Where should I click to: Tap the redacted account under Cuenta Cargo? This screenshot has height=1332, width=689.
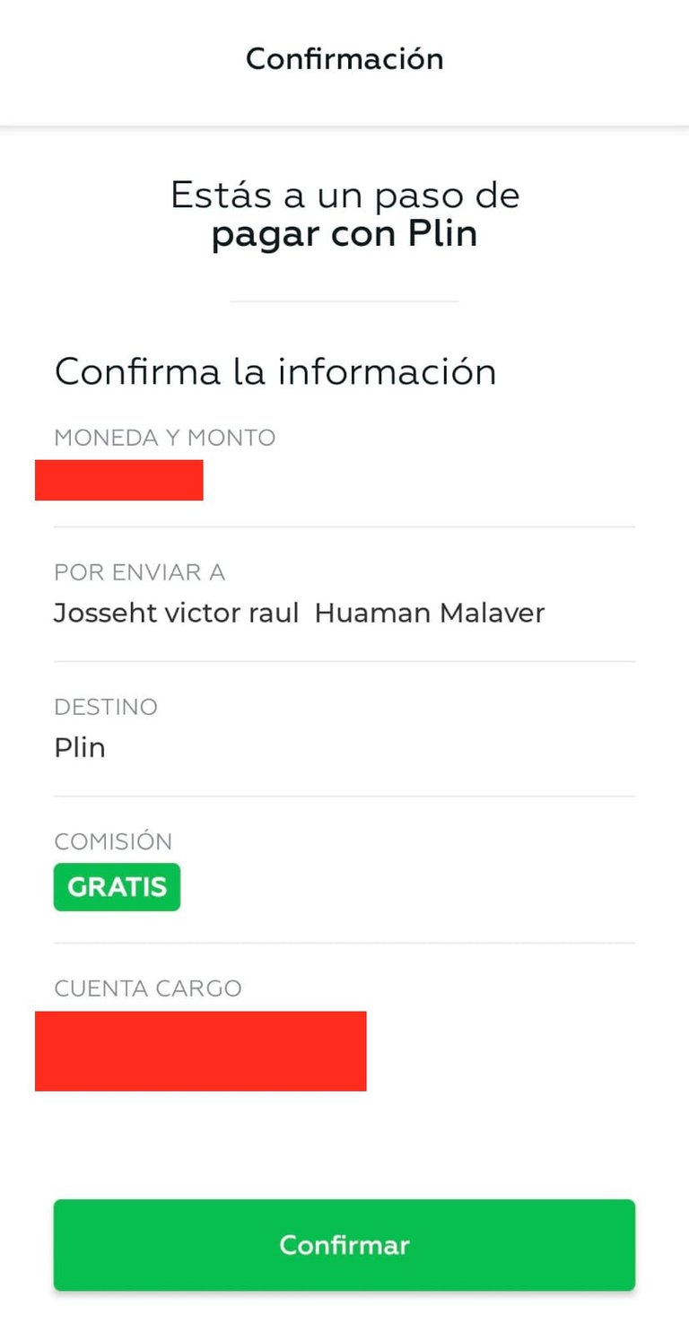(x=200, y=1050)
